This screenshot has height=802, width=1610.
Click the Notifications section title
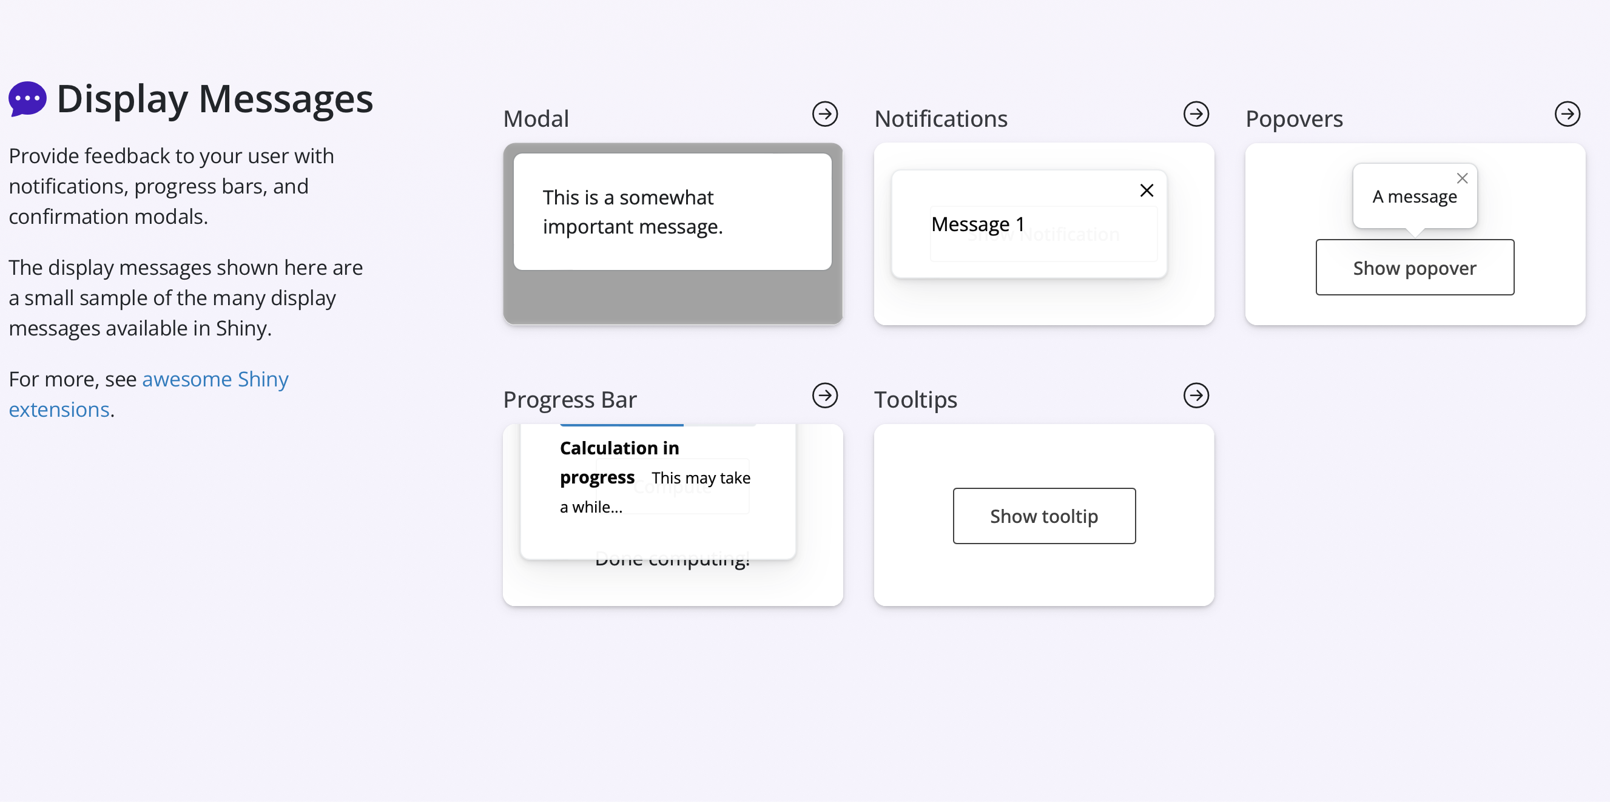coord(941,119)
